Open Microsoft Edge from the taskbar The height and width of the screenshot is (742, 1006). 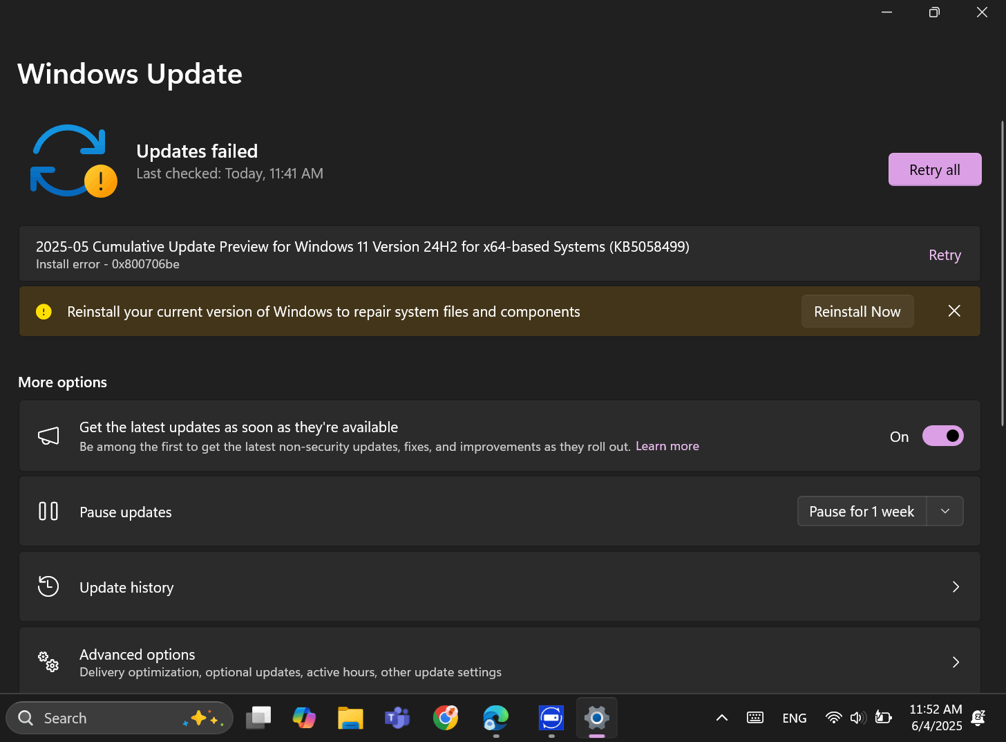(495, 718)
